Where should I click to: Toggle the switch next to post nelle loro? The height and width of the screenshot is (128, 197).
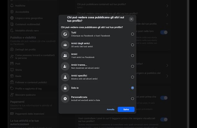coord(164,32)
